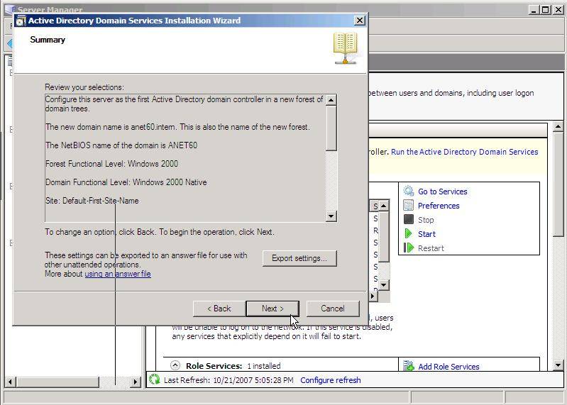The width and height of the screenshot is (567, 405).
Task: Click the Stop service label
Action: tap(426, 220)
